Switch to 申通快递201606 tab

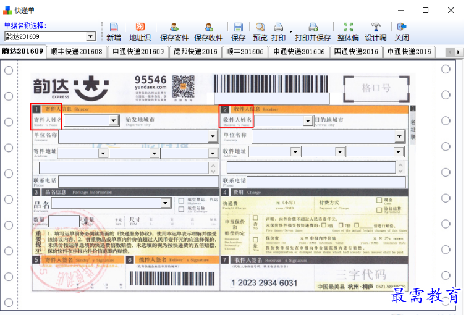(299, 52)
